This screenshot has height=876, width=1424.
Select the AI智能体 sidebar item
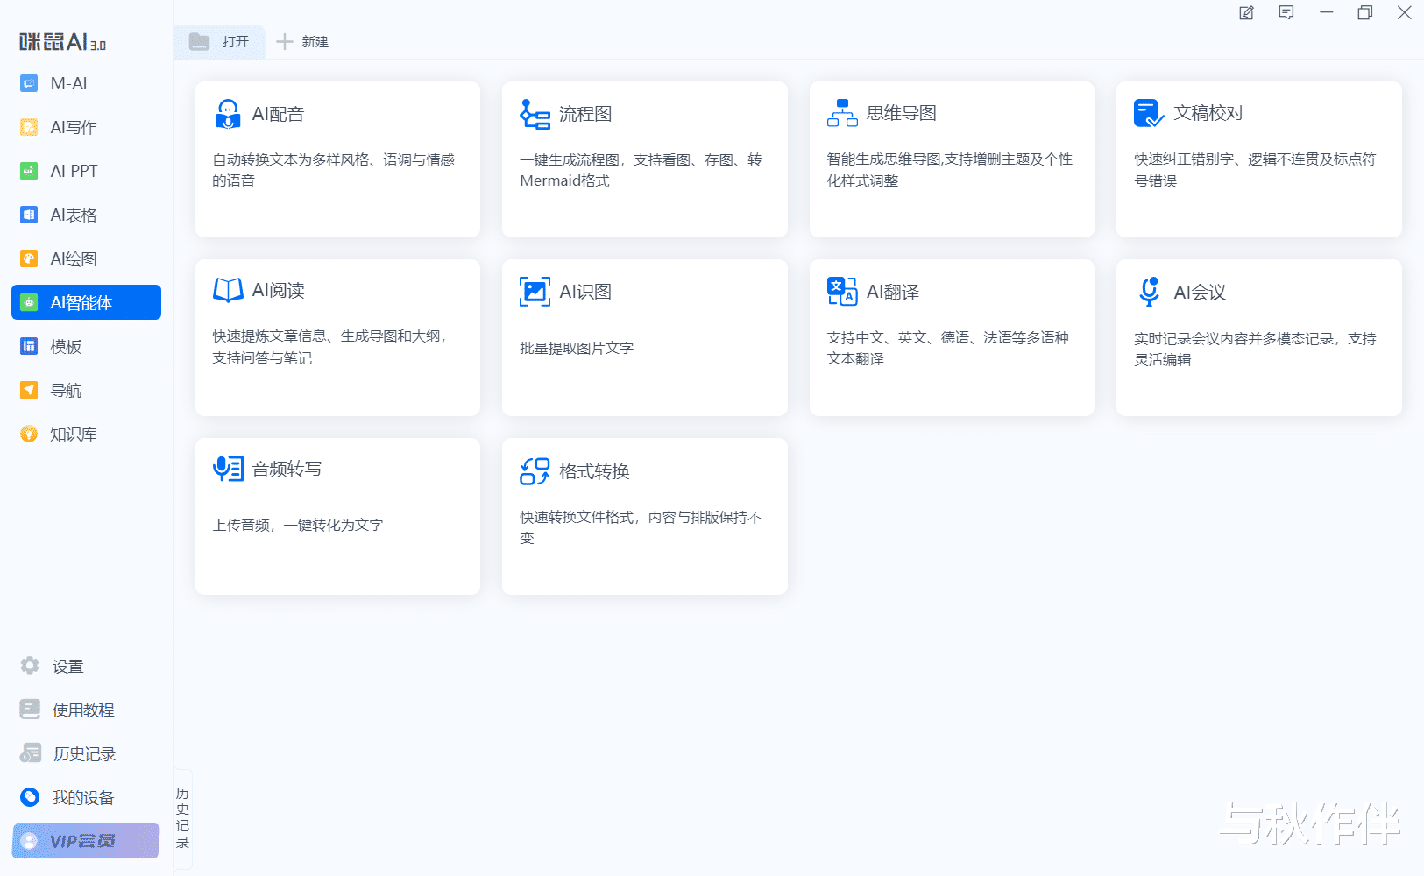[86, 302]
